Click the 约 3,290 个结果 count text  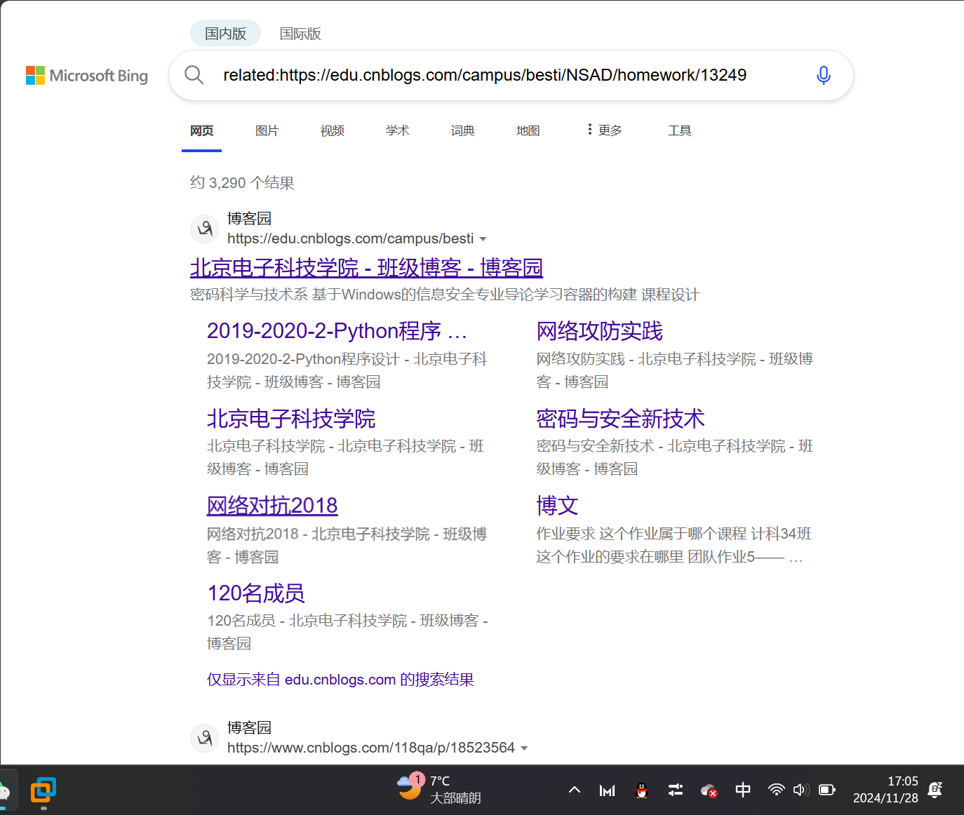[242, 183]
